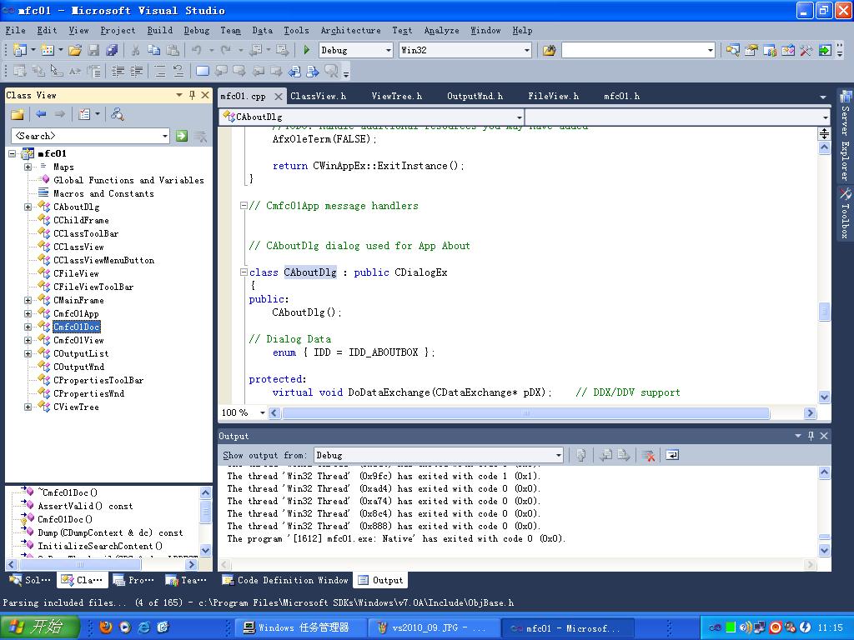854x640 pixels.
Task: Open the CAboutDlg scope dropdown
Action: pyautogui.click(x=519, y=117)
